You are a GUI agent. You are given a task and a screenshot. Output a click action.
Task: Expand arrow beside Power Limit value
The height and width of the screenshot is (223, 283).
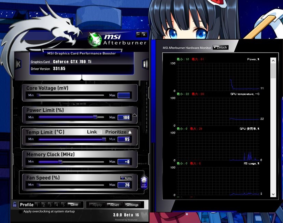135,115
